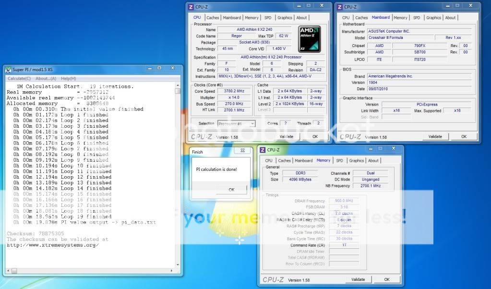Click Validate in the CPU tab window
491x289 pixels.
286,136
